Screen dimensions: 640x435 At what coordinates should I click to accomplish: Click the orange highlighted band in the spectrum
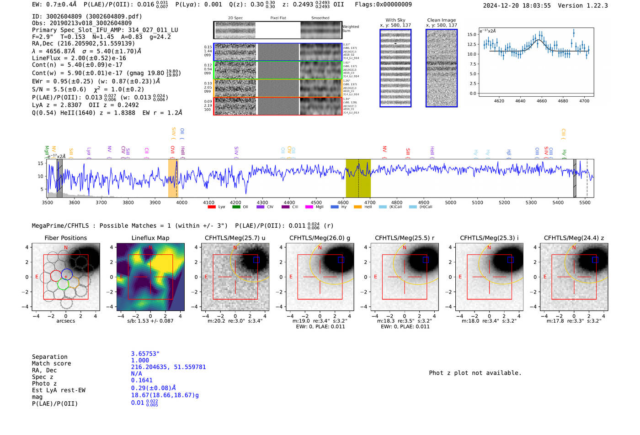172,178
